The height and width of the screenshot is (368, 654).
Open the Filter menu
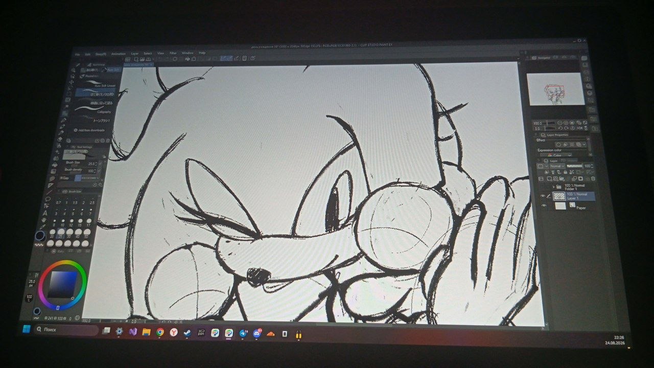coord(173,53)
